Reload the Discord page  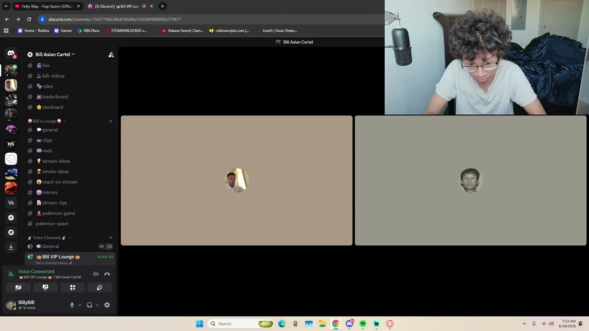pyautogui.click(x=29, y=19)
